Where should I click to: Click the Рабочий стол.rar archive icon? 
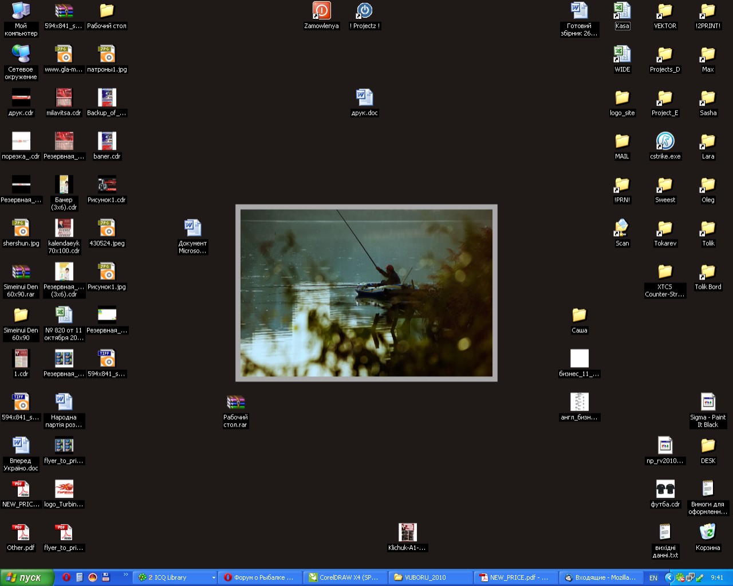235,402
